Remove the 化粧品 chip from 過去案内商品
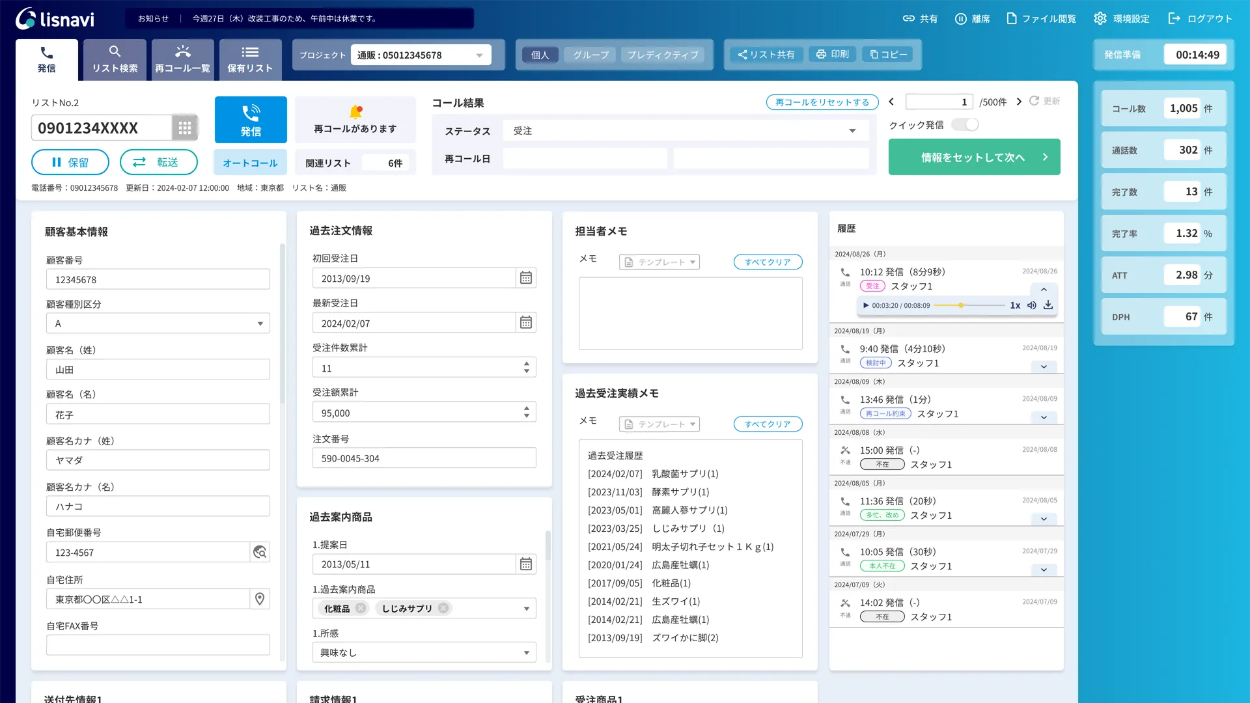 click(x=361, y=608)
